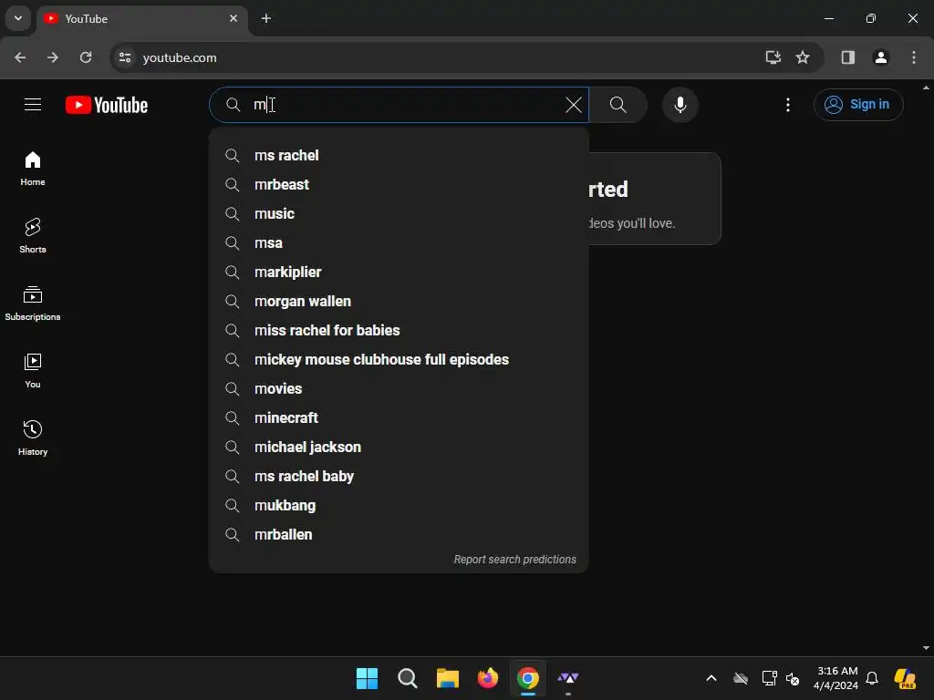This screenshot has width=934, height=700.
Task: Pick the 'morgan wallen' suggestion
Action: coord(399,301)
